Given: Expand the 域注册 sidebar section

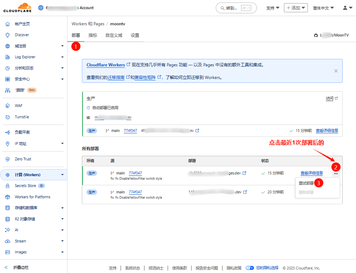Looking at the screenshot, I should click(x=62, y=46).
